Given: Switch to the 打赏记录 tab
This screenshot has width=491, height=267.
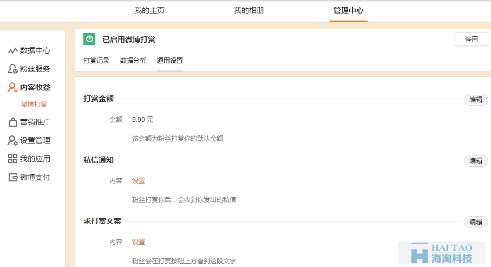Looking at the screenshot, I should (x=96, y=61).
